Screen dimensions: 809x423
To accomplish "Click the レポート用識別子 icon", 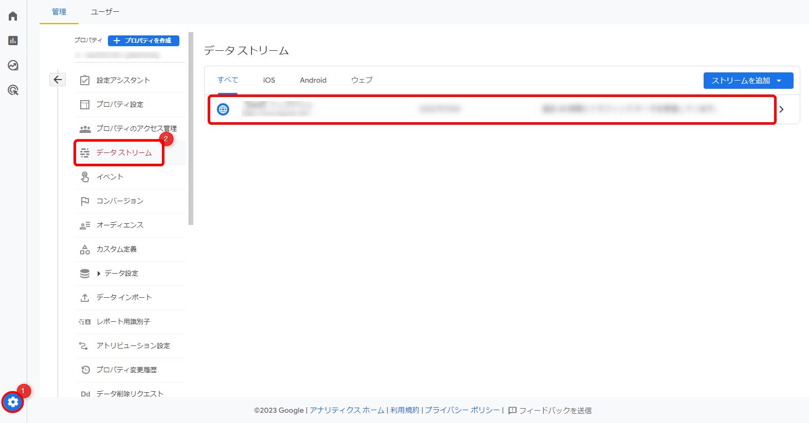I will (85, 322).
